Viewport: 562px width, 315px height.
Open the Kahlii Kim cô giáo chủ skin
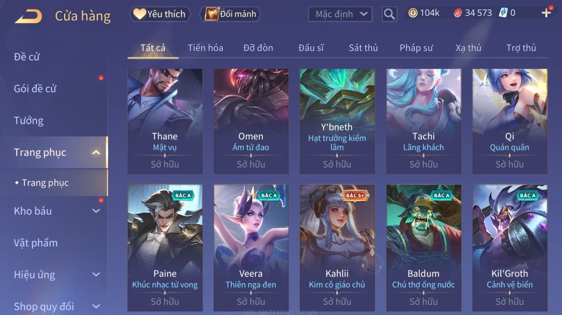[x=337, y=248]
